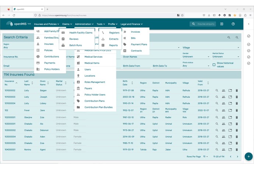Open row 101000004 in new tab icon
The height and width of the screenshot is (169, 254).
click(230, 103)
